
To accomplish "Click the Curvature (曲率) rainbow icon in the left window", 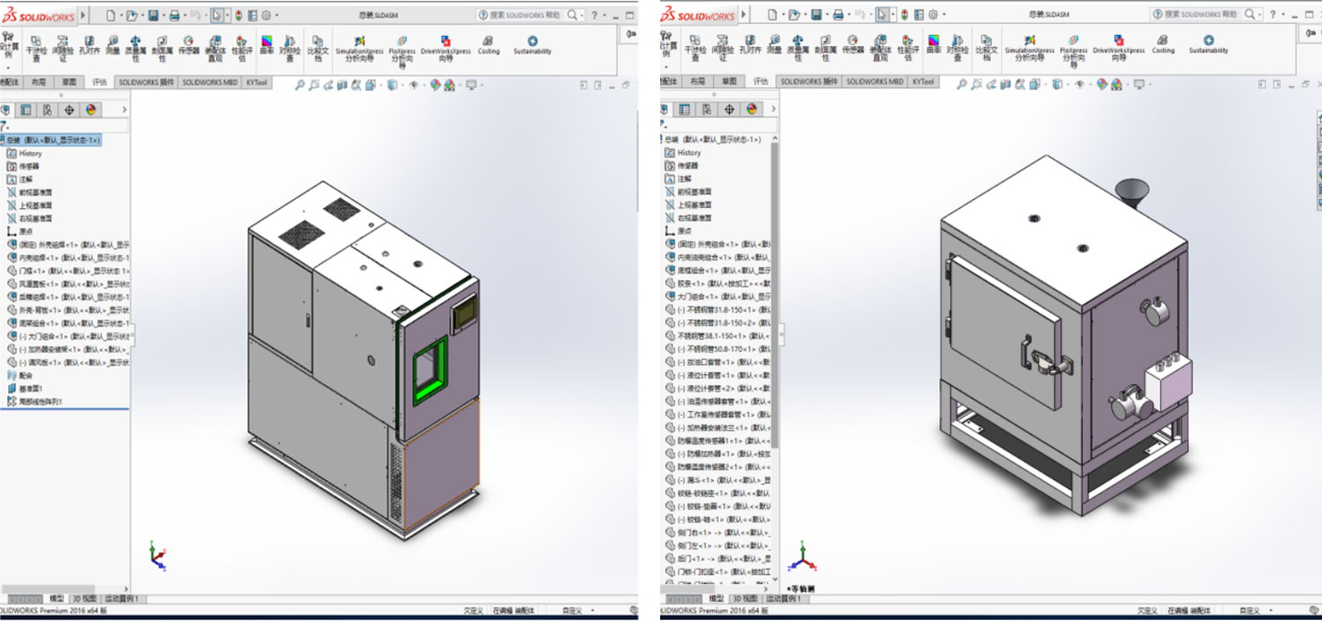I will coord(266,45).
